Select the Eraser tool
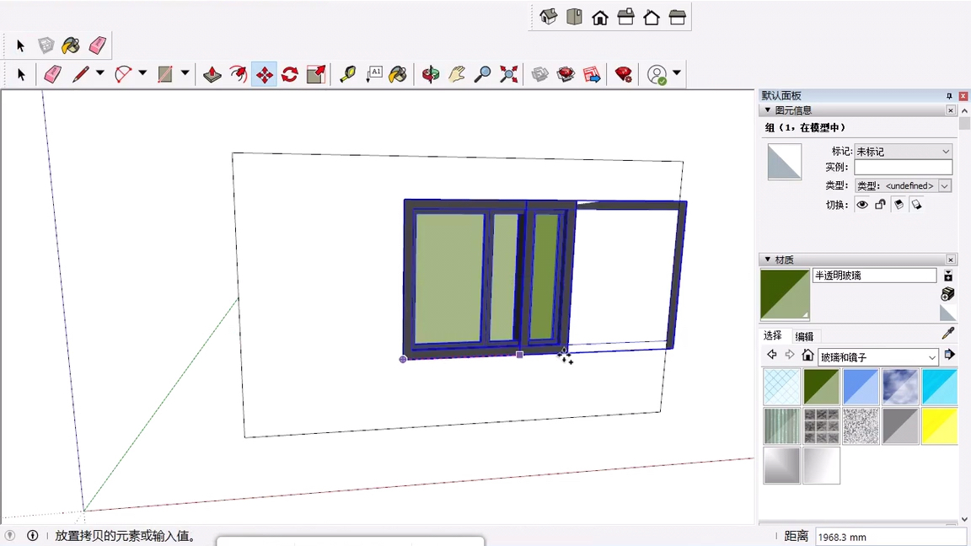Image resolution: width=971 pixels, height=546 pixels. [51, 75]
